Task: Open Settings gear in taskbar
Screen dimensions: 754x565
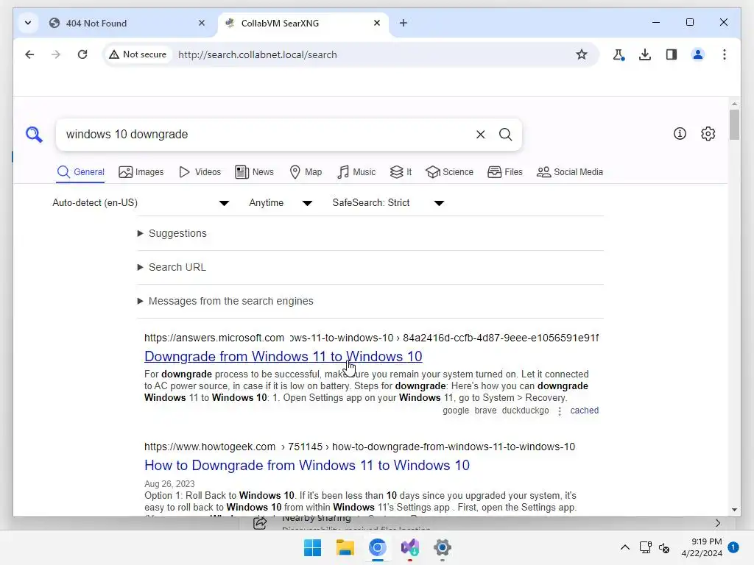Action: [x=443, y=547]
